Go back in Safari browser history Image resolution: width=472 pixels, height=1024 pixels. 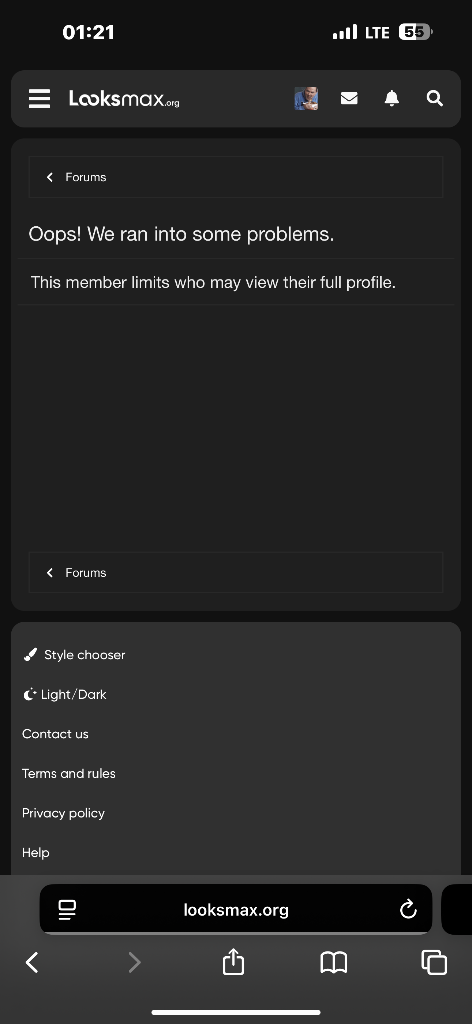pos(32,962)
